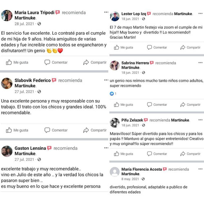
Task: Open options menu on Maria Laura Tripodi's post
Action: point(106,12)
